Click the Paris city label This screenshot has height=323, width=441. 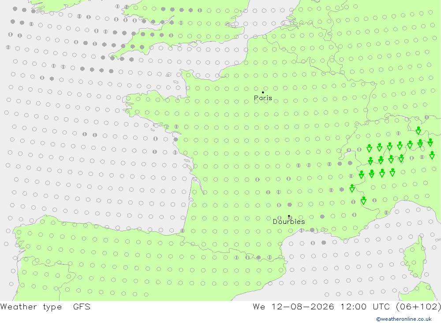pos(263,98)
